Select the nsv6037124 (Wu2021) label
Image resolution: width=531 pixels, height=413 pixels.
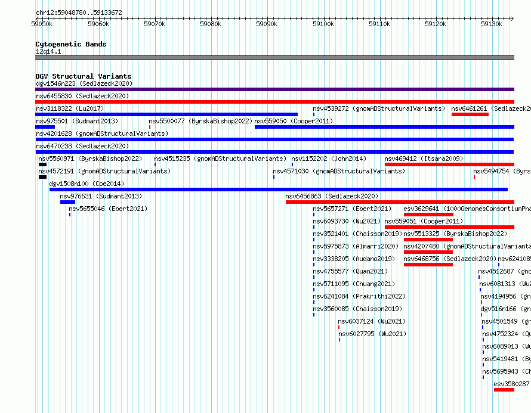pos(372,321)
